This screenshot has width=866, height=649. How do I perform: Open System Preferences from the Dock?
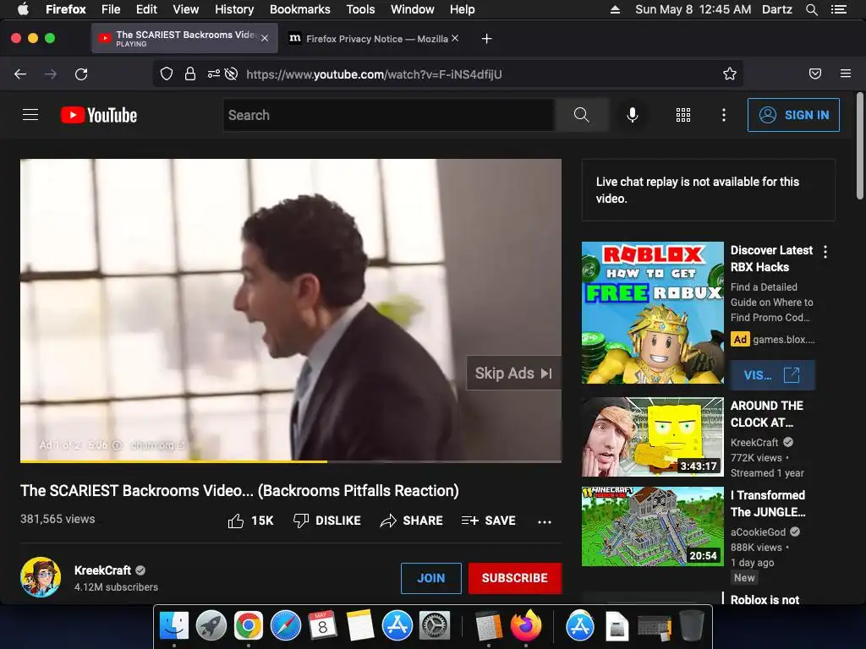point(435,626)
